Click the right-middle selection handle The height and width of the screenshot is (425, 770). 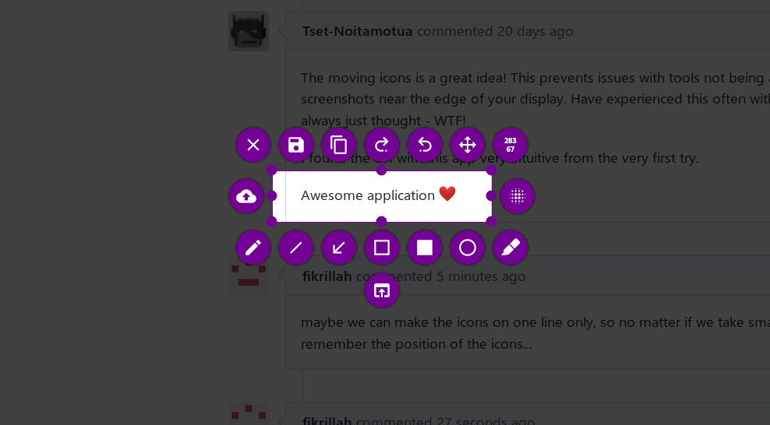click(x=492, y=196)
